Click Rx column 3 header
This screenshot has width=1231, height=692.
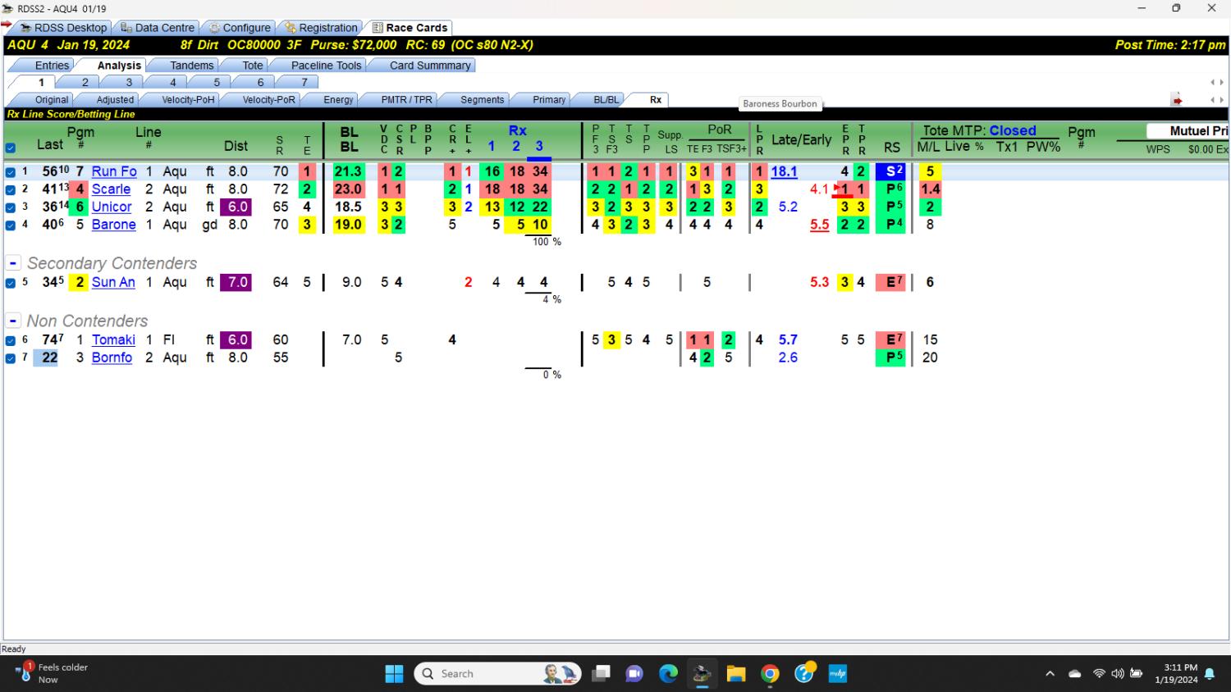tap(539, 146)
